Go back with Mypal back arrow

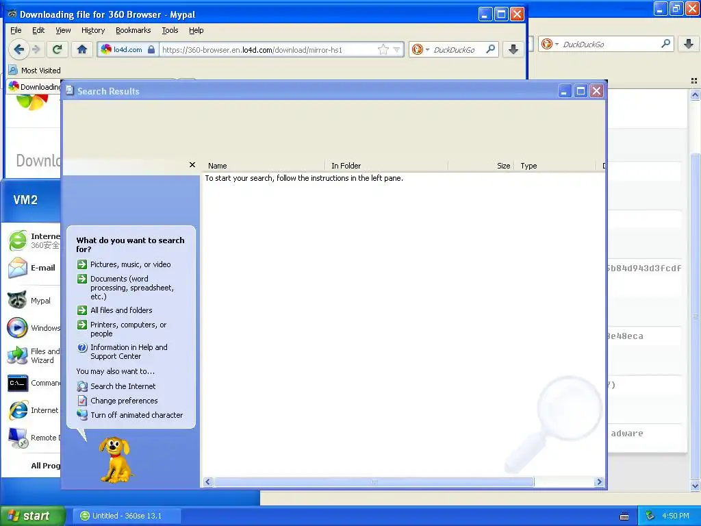18,49
